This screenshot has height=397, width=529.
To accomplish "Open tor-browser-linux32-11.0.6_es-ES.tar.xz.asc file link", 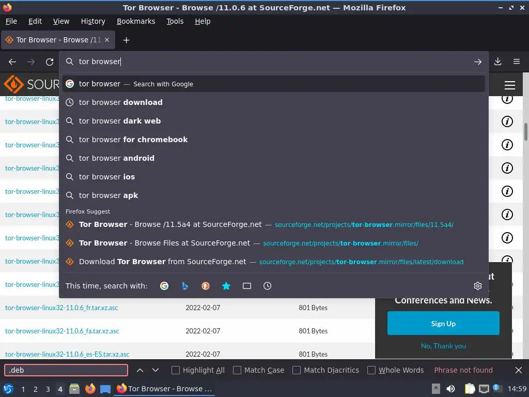I will (67, 355).
